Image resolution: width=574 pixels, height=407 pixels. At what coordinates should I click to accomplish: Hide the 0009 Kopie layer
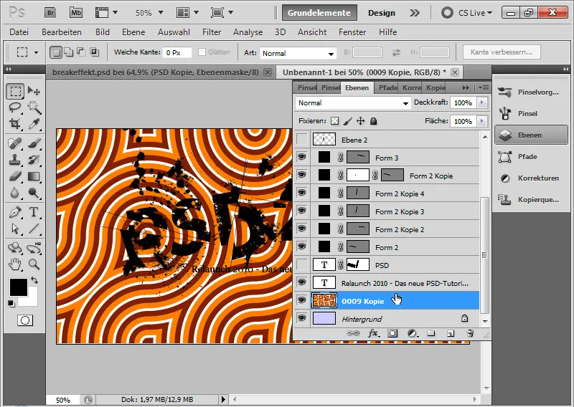(x=301, y=300)
